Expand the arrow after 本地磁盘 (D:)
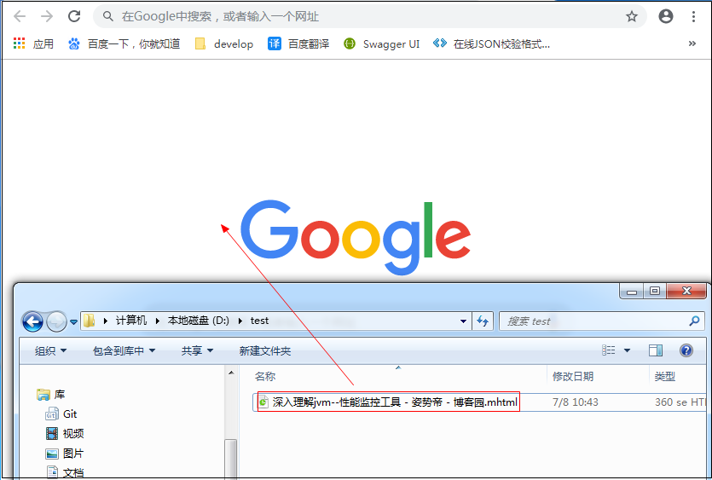712x480 pixels. [x=240, y=321]
